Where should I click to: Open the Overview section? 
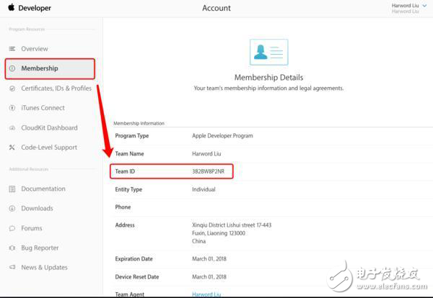tap(35, 49)
